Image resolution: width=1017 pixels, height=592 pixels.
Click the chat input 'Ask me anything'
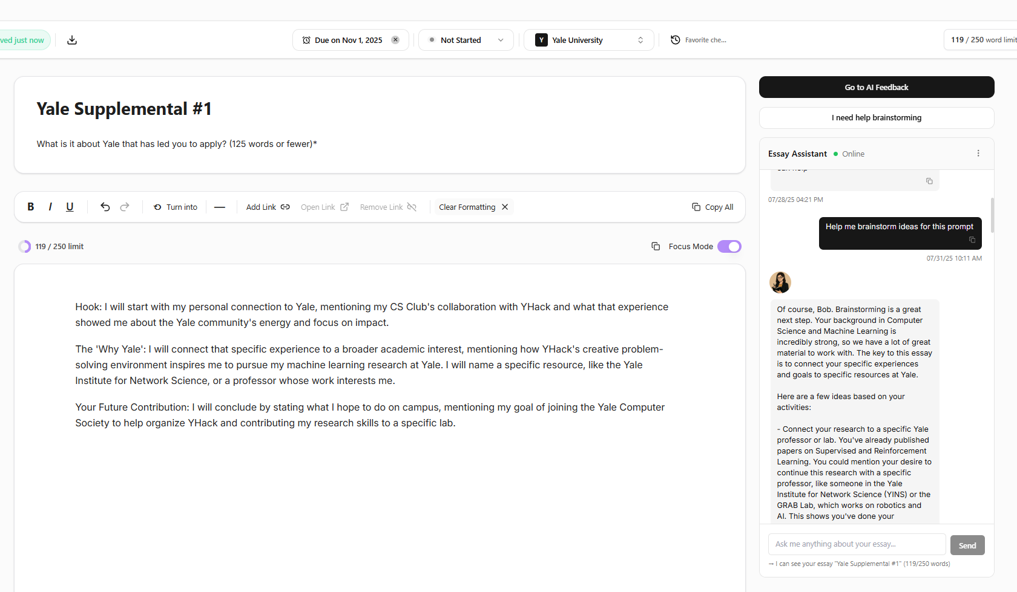point(857,544)
